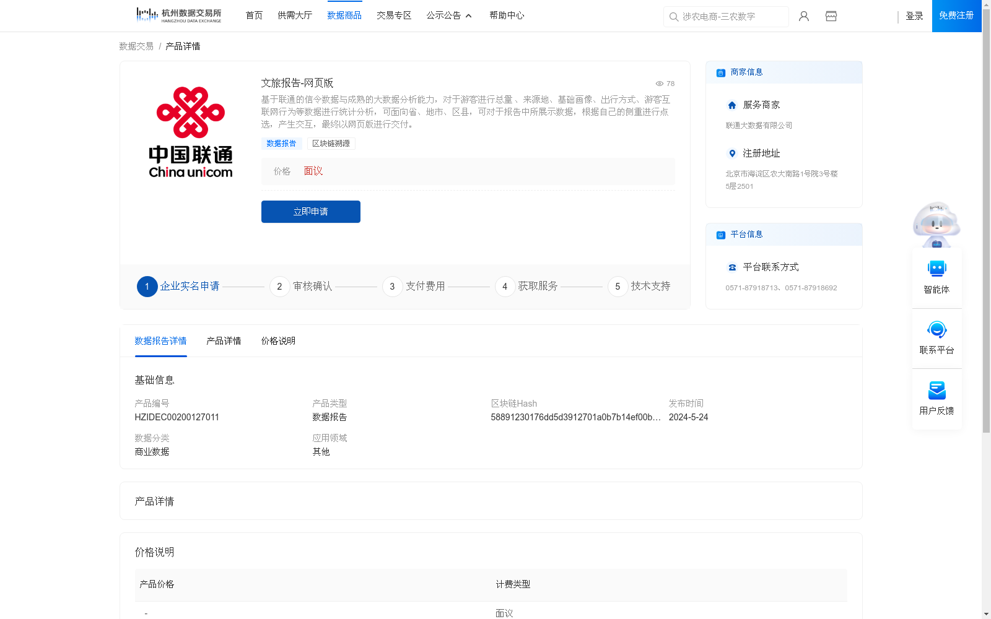The width and height of the screenshot is (991, 619).
Task: Click the 北京市海淀区 address text
Action: (782, 180)
